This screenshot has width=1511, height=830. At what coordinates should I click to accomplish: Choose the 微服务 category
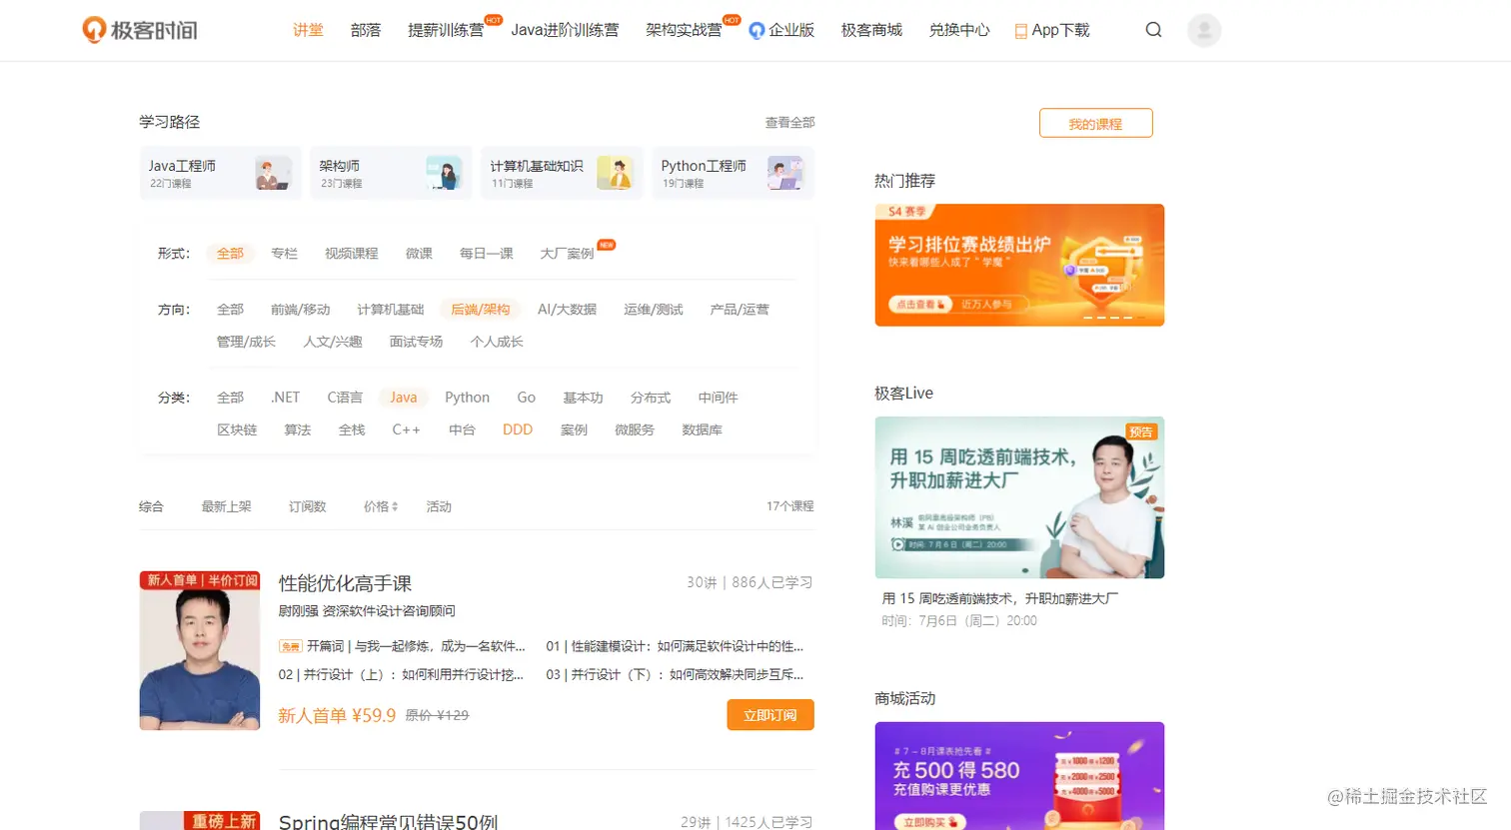coord(635,429)
